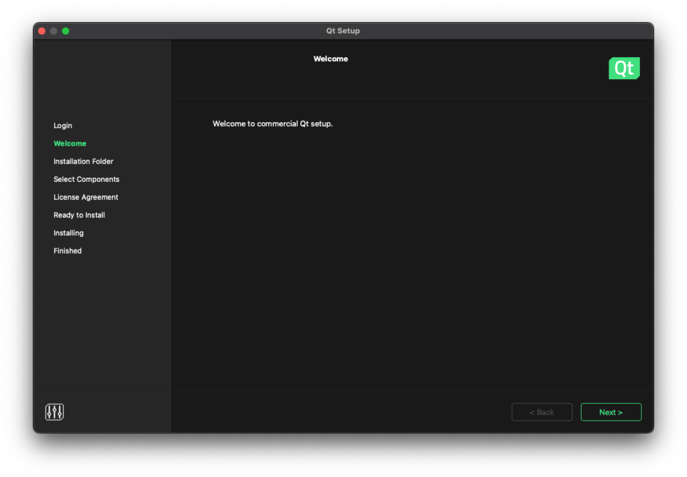Proceed with the Next button
This screenshot has width=687, height=477.
(611, 412)
